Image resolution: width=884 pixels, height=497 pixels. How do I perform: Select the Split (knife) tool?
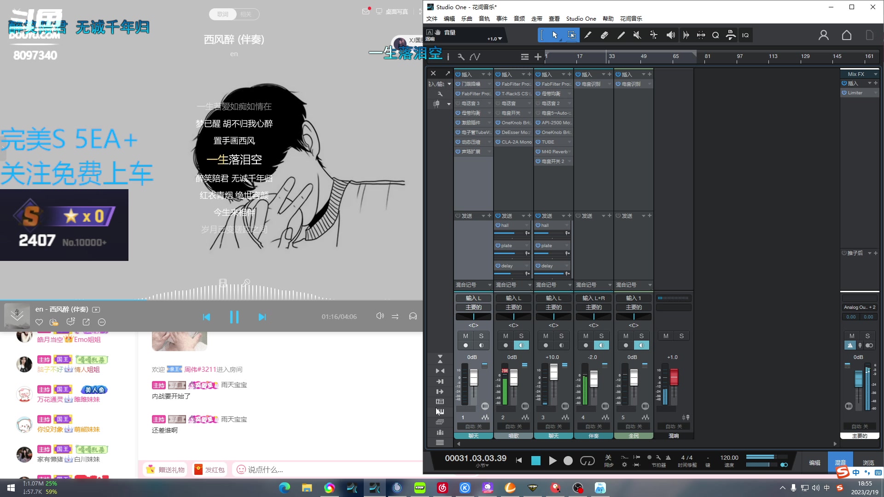point(588,35)
